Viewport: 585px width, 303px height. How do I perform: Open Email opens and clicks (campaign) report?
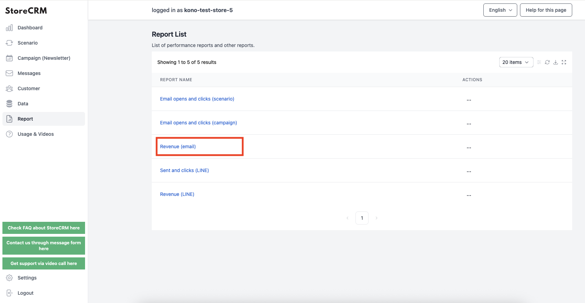tap(198, 123)
